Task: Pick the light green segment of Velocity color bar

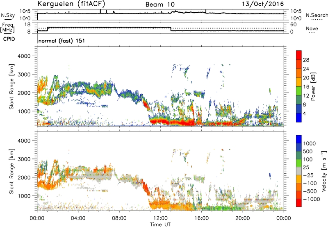Action: 299,163
